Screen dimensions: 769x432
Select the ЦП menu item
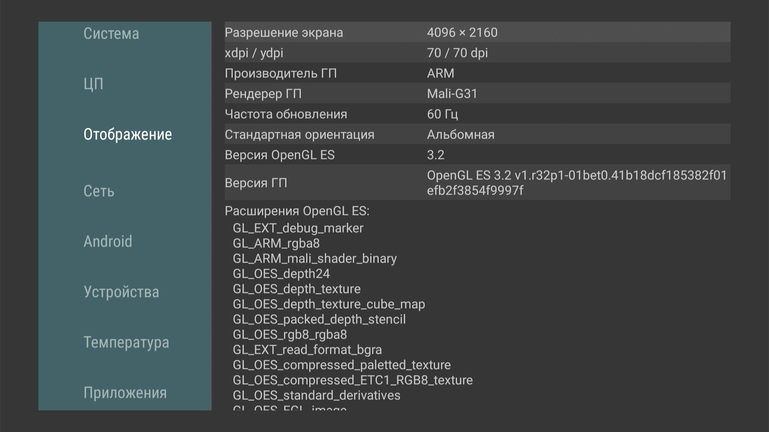94,84
